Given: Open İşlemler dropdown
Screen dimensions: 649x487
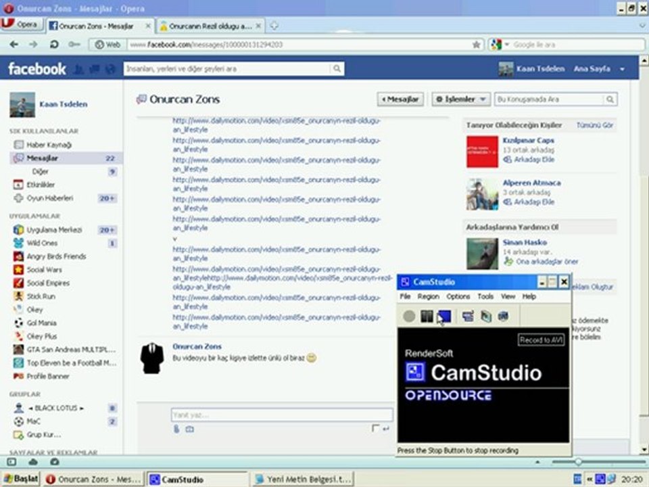Looking at the screenshot, I should coord(461,99).
